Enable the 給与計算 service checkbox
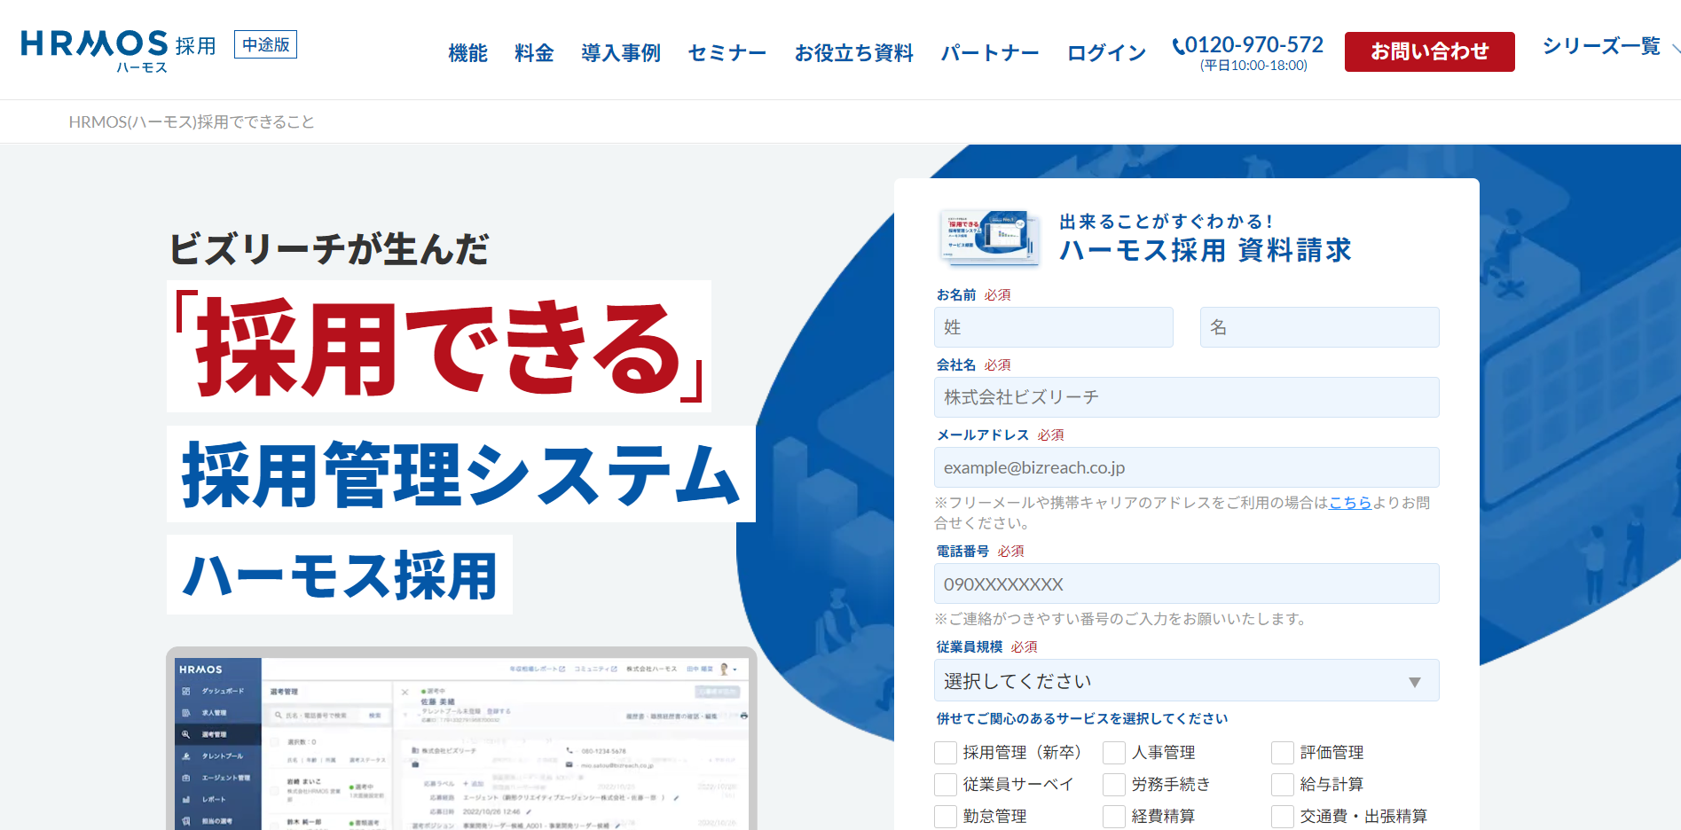This screenshot has height=830, width=1681. tap(1281, 784)
